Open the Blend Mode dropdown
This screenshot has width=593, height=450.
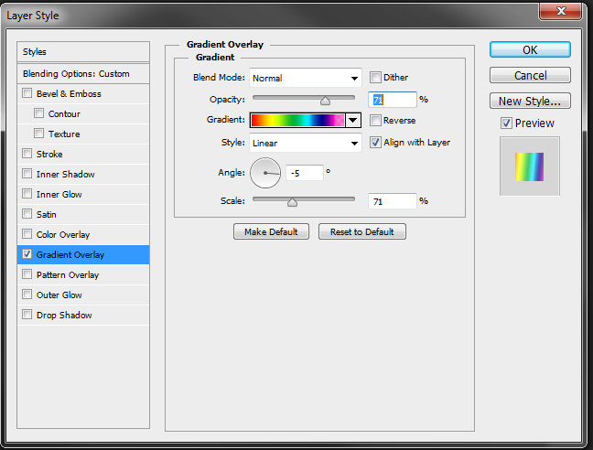305,78
